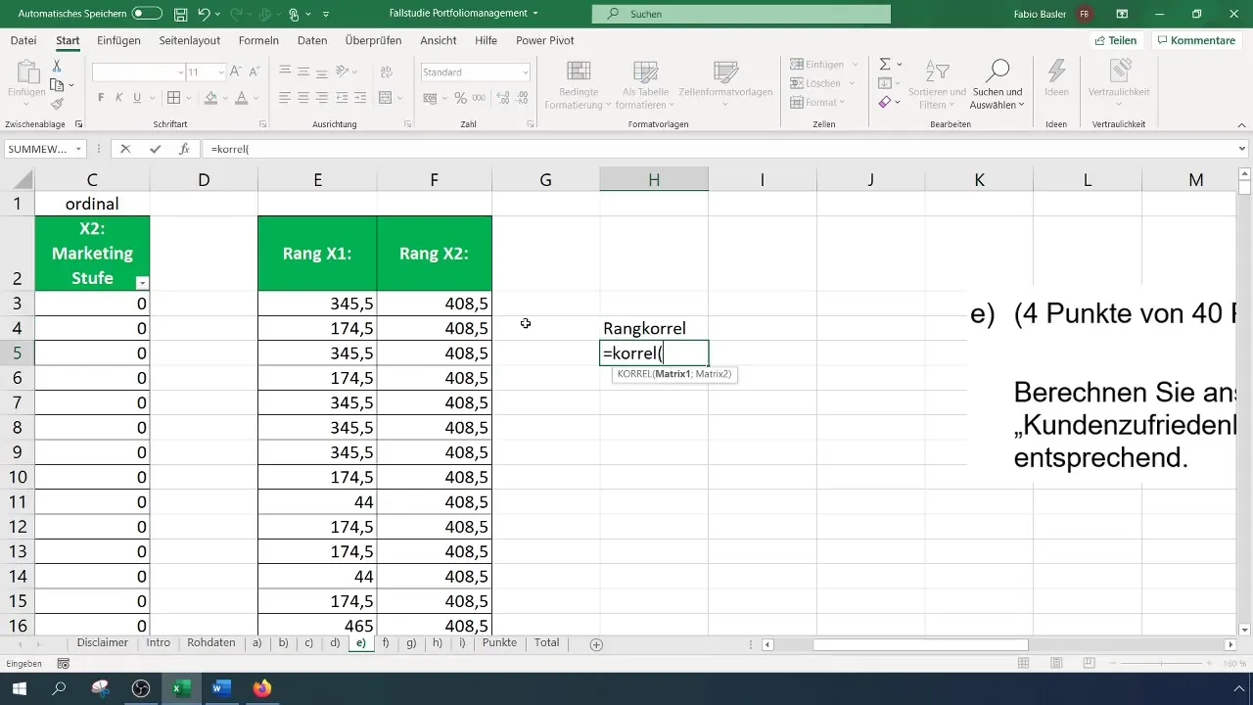Open Sortieren und Filtern menu

937,84
